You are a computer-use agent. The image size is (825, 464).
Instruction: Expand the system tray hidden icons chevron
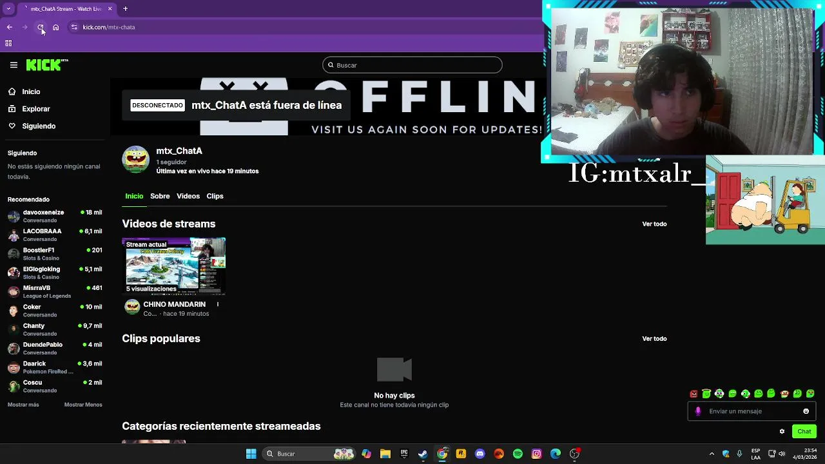(712, 454)
